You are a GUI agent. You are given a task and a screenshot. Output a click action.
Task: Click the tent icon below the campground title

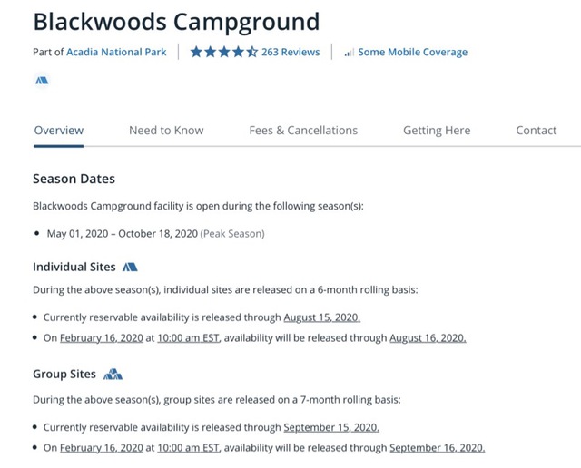click(42, 81)
